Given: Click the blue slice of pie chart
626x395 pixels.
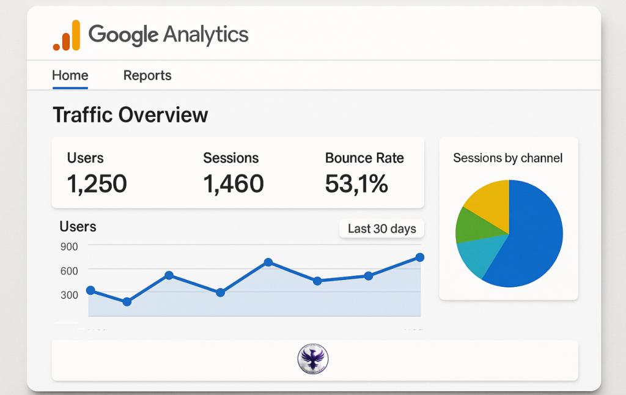Looking at the screenshot, I should (531, 238).
